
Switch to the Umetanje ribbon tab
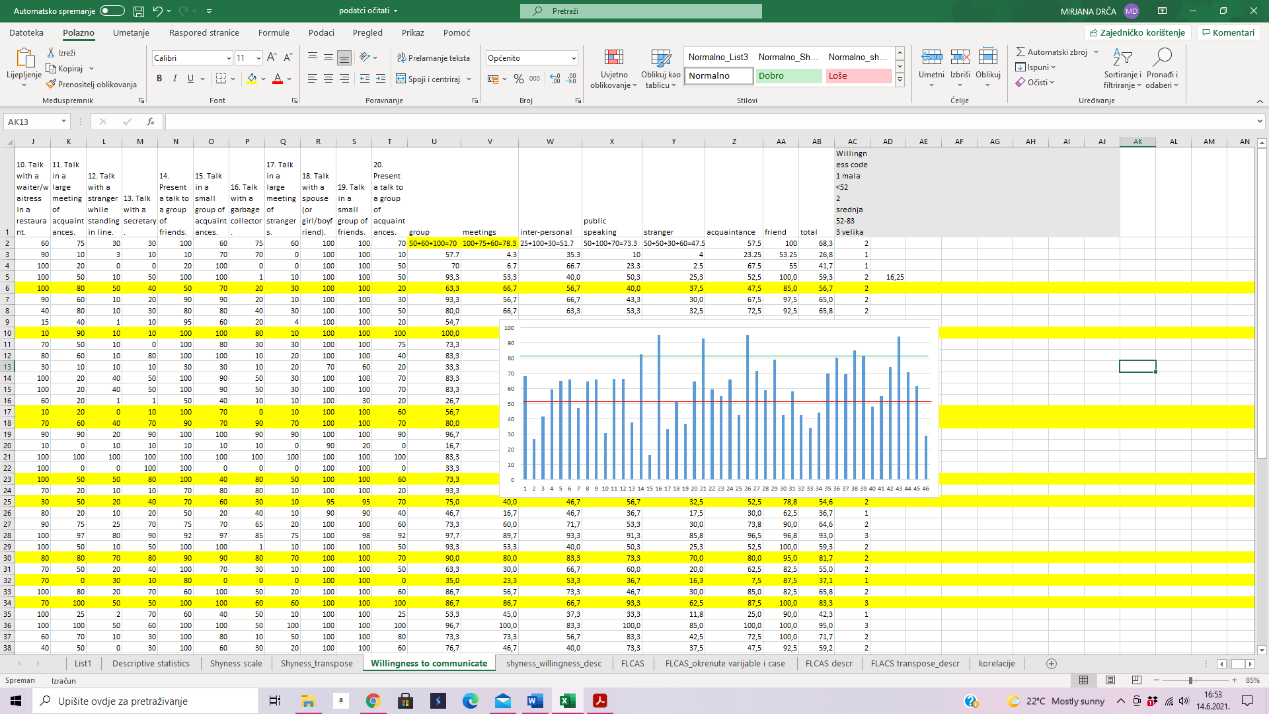[x=131, y=32]
